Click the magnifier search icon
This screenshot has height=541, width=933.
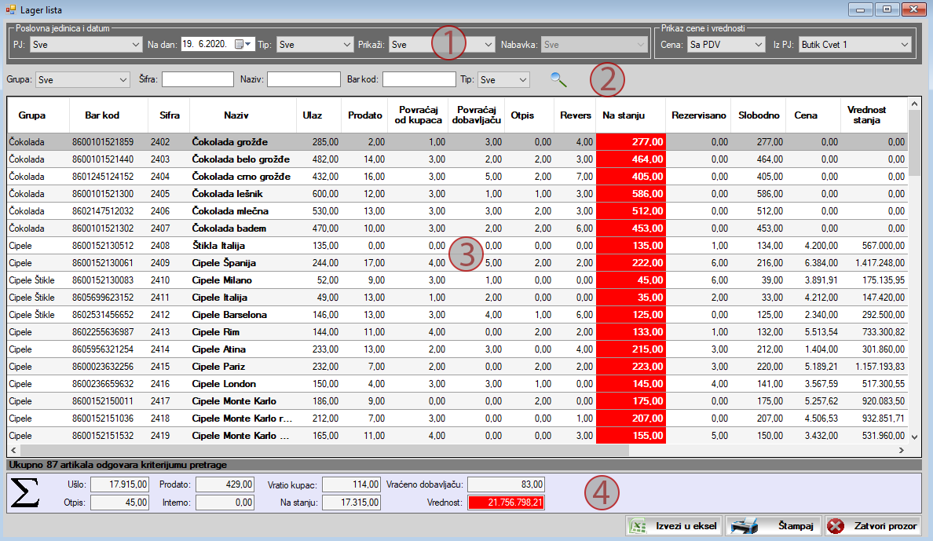tap(558, 79)
